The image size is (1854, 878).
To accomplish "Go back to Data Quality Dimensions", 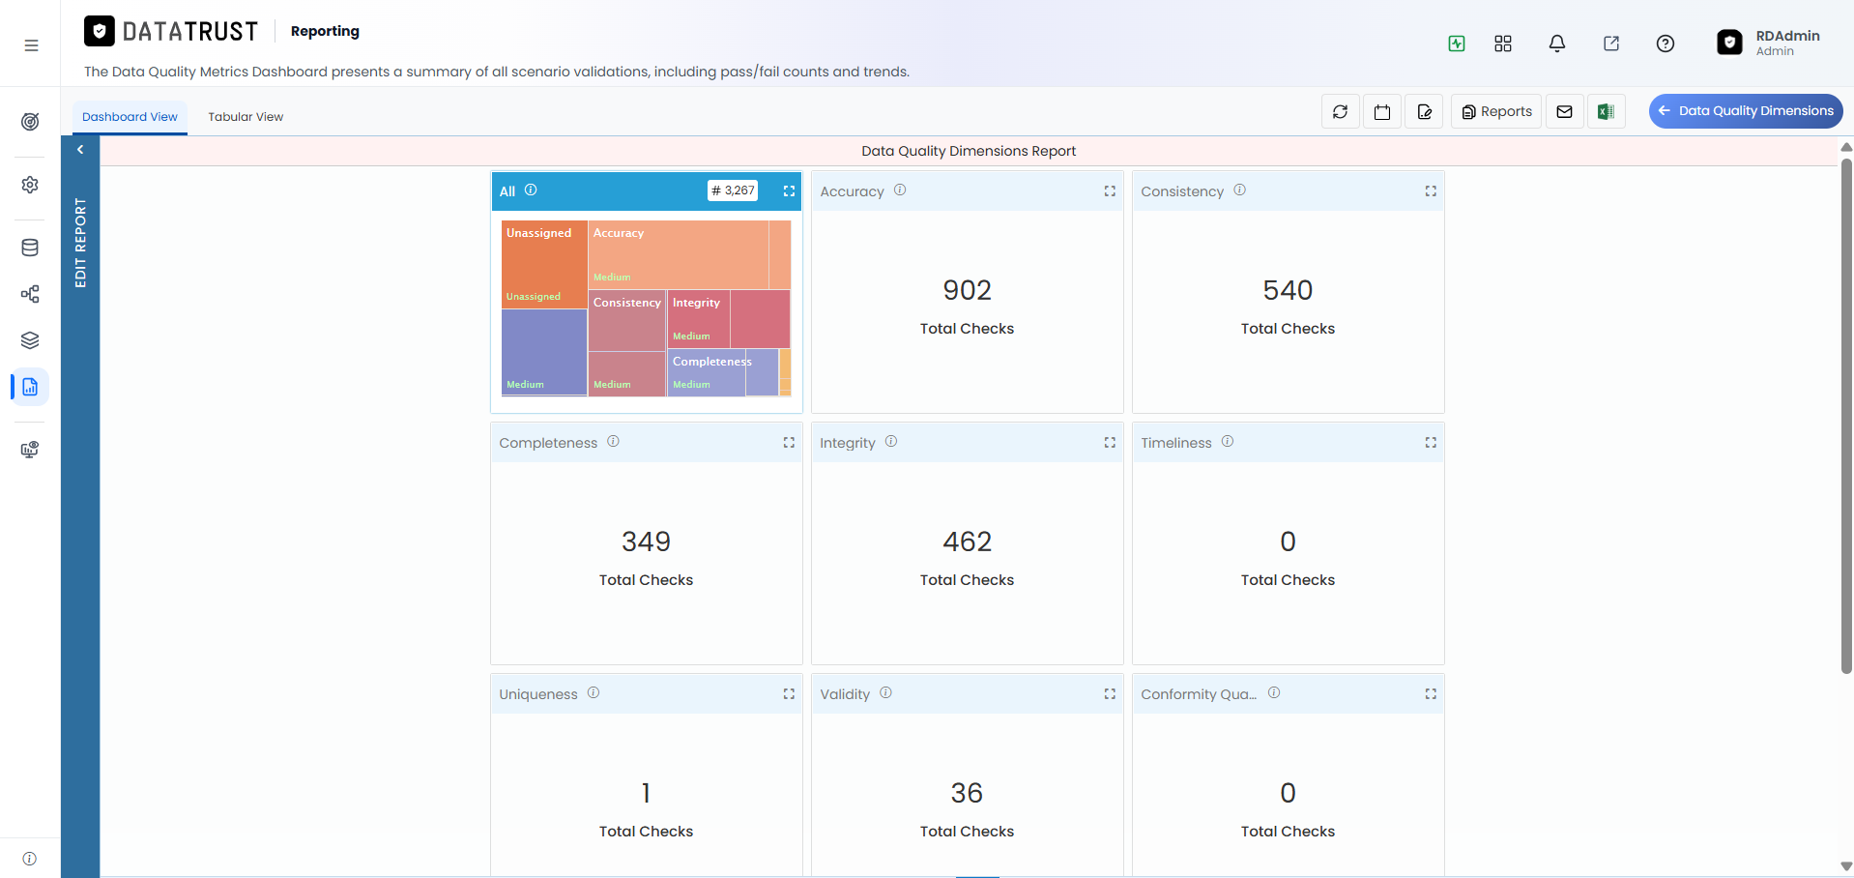I will 1746,111.
